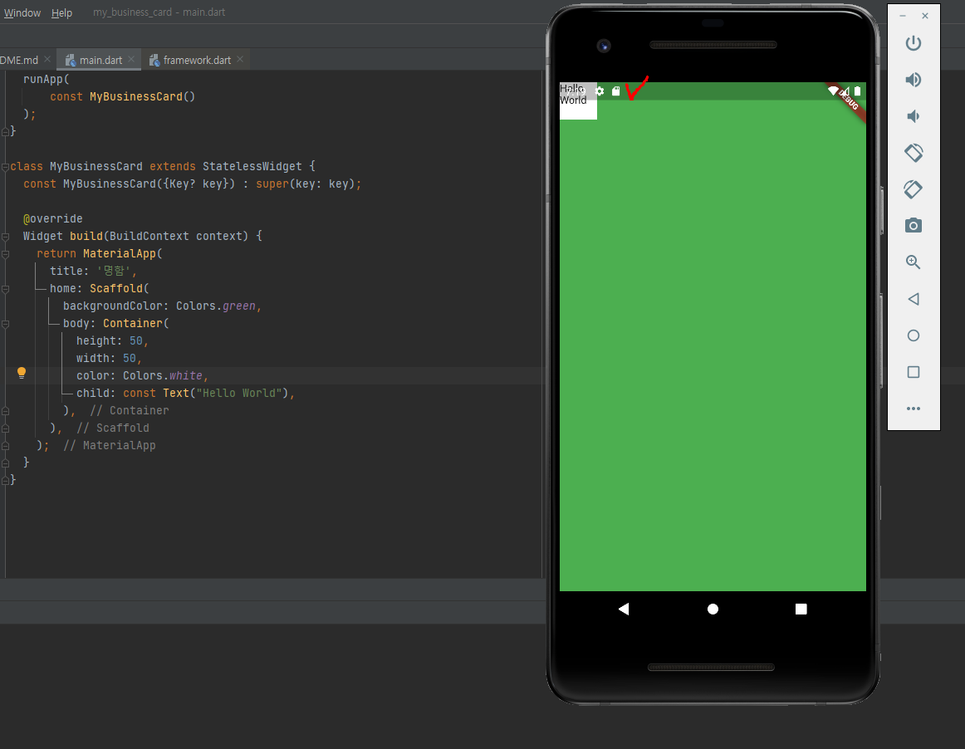Rotate the emulator right
965x749 pixels.
(914, 189)
